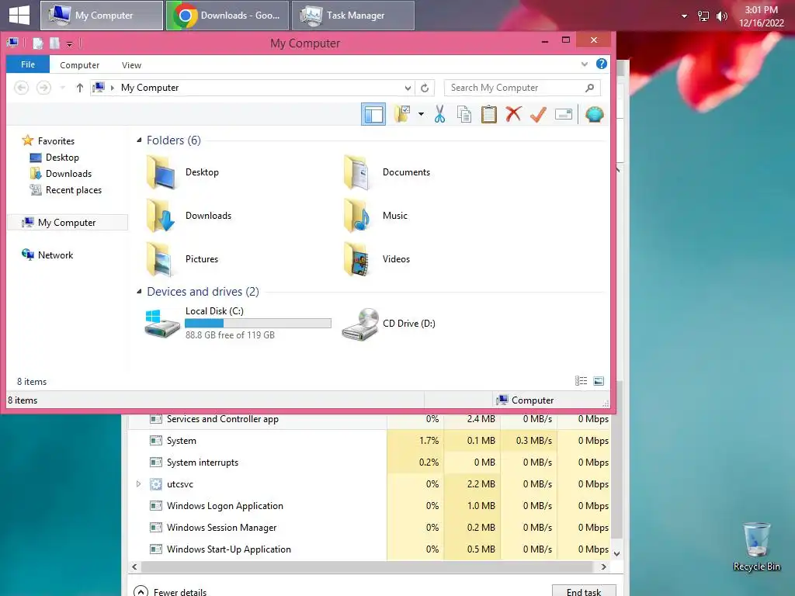Screen dimensions: 795x596
Task: Click the Properties icon in quick access toolbar
Action: pos(38,43)
